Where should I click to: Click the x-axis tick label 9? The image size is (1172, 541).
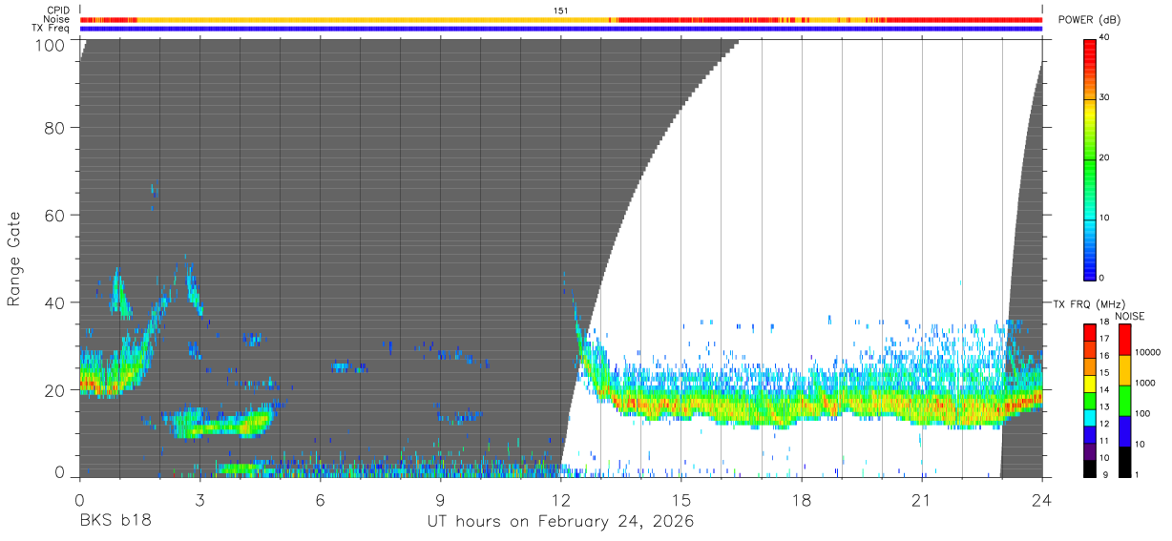click(x=440, y=500)
